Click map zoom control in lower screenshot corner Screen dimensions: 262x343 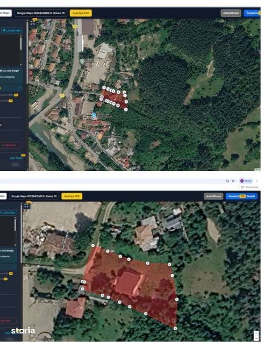(256, 335)
